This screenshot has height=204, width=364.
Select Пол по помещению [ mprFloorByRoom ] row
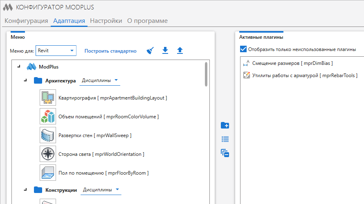coord(103,173)
